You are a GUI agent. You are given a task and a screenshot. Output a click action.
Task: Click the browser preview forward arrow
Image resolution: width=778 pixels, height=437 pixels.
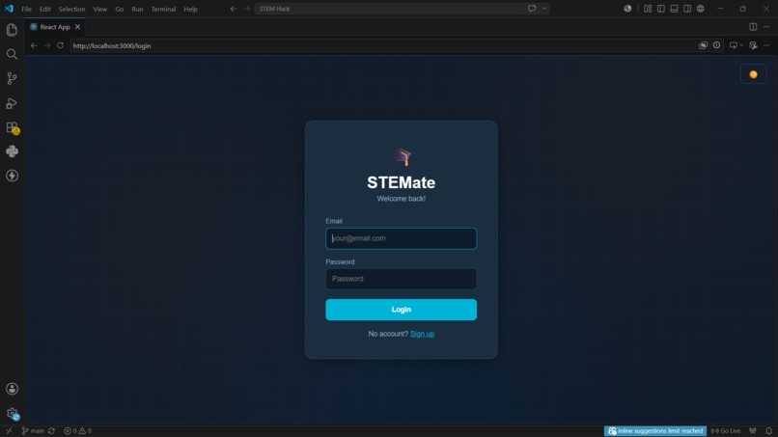47,45
